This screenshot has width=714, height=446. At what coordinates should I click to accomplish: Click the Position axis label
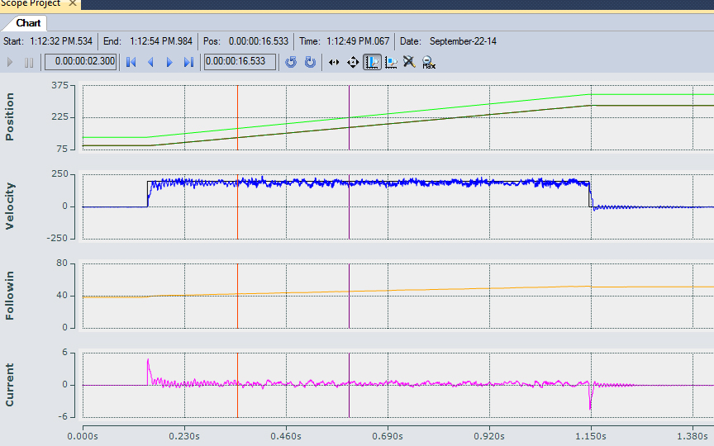coord(10,117)
